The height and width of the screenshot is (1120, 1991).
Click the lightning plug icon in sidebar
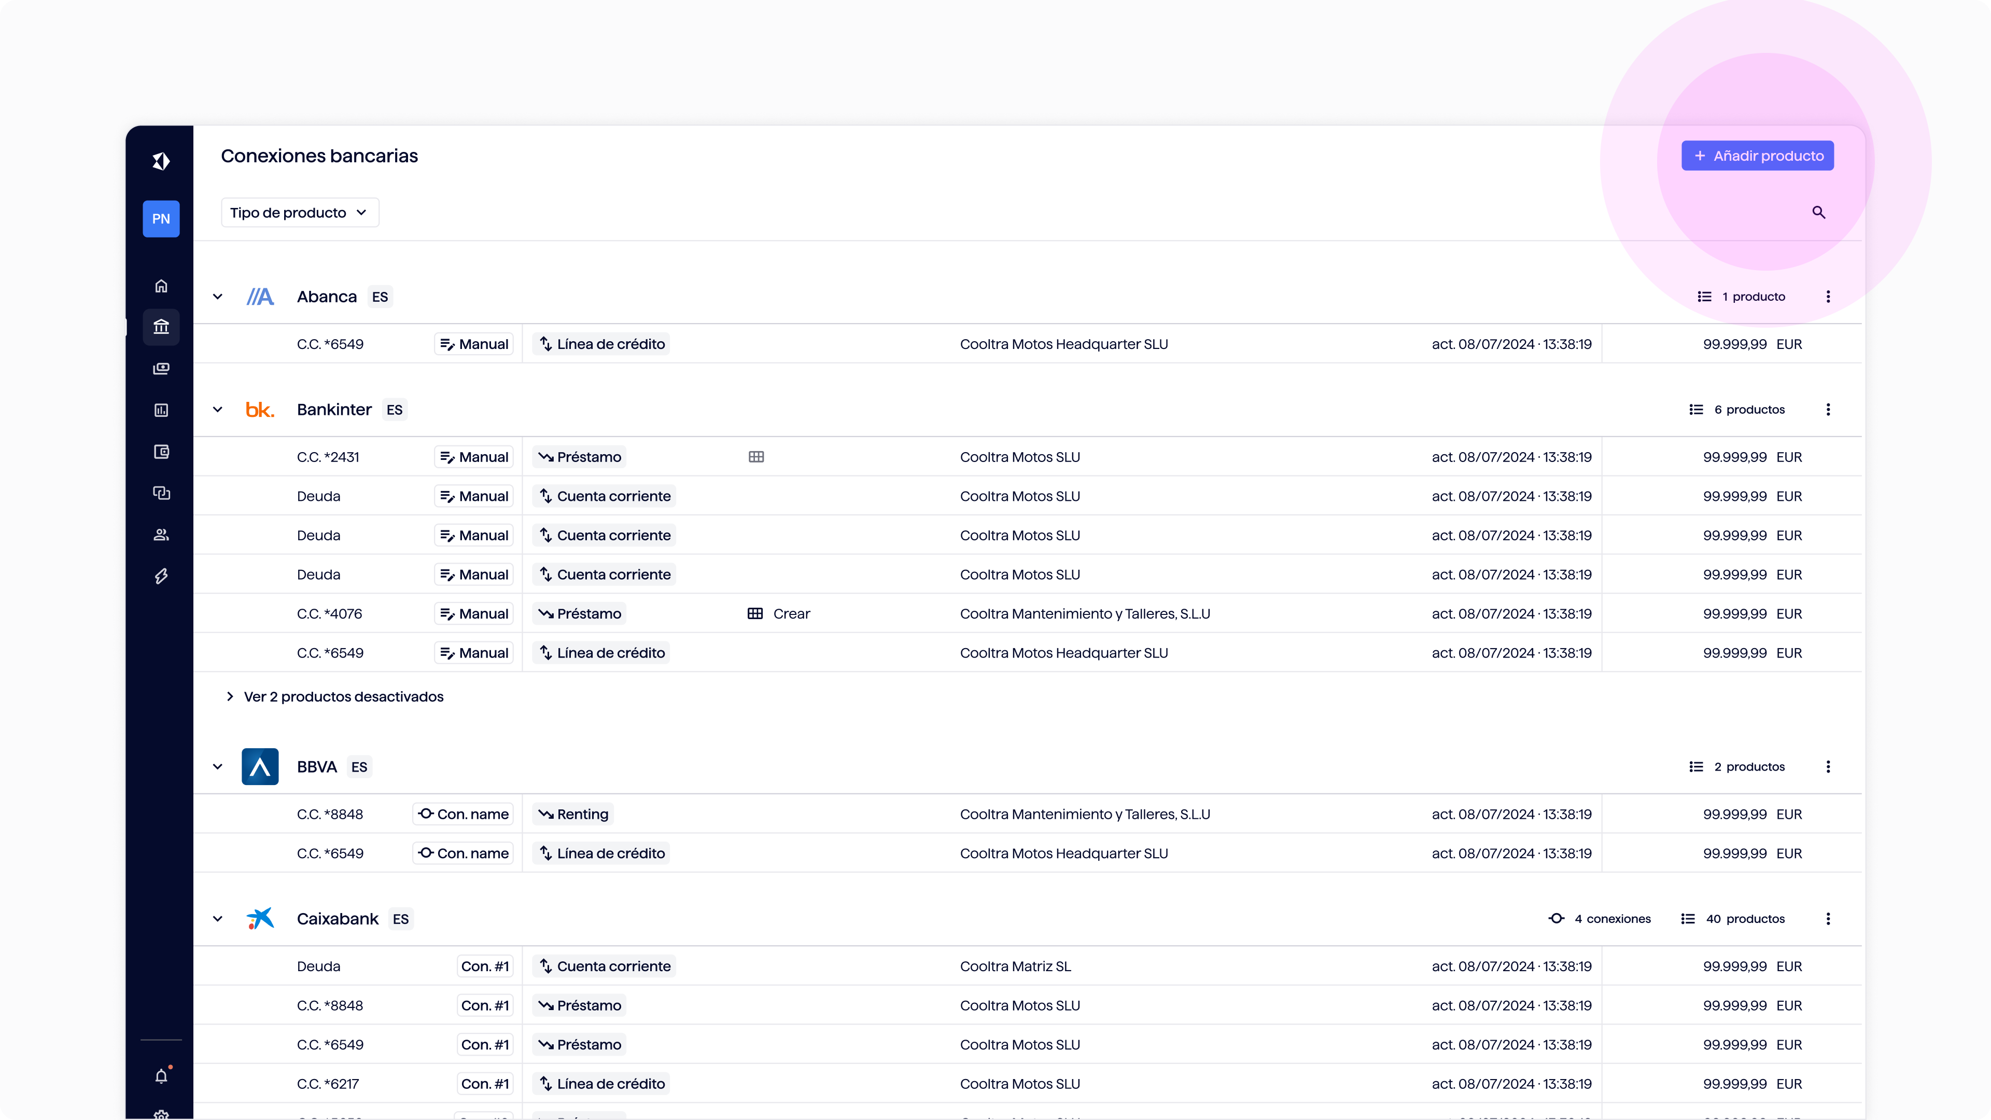click(x=161, y=577)
